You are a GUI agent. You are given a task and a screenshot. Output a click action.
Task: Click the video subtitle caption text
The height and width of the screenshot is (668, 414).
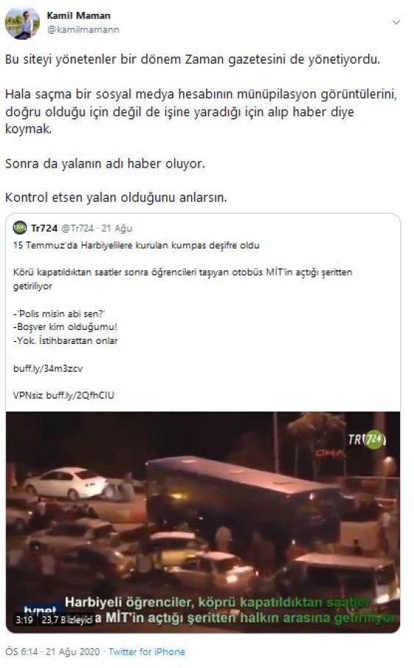click(230, 610)
